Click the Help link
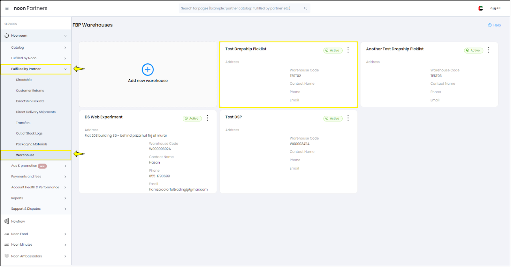 pyautogui.click(x=497, y=25)
